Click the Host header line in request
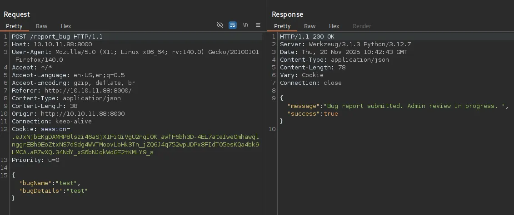Image resolution: width=514 pixels, height=215 pixels. click(x=52, y=44)
